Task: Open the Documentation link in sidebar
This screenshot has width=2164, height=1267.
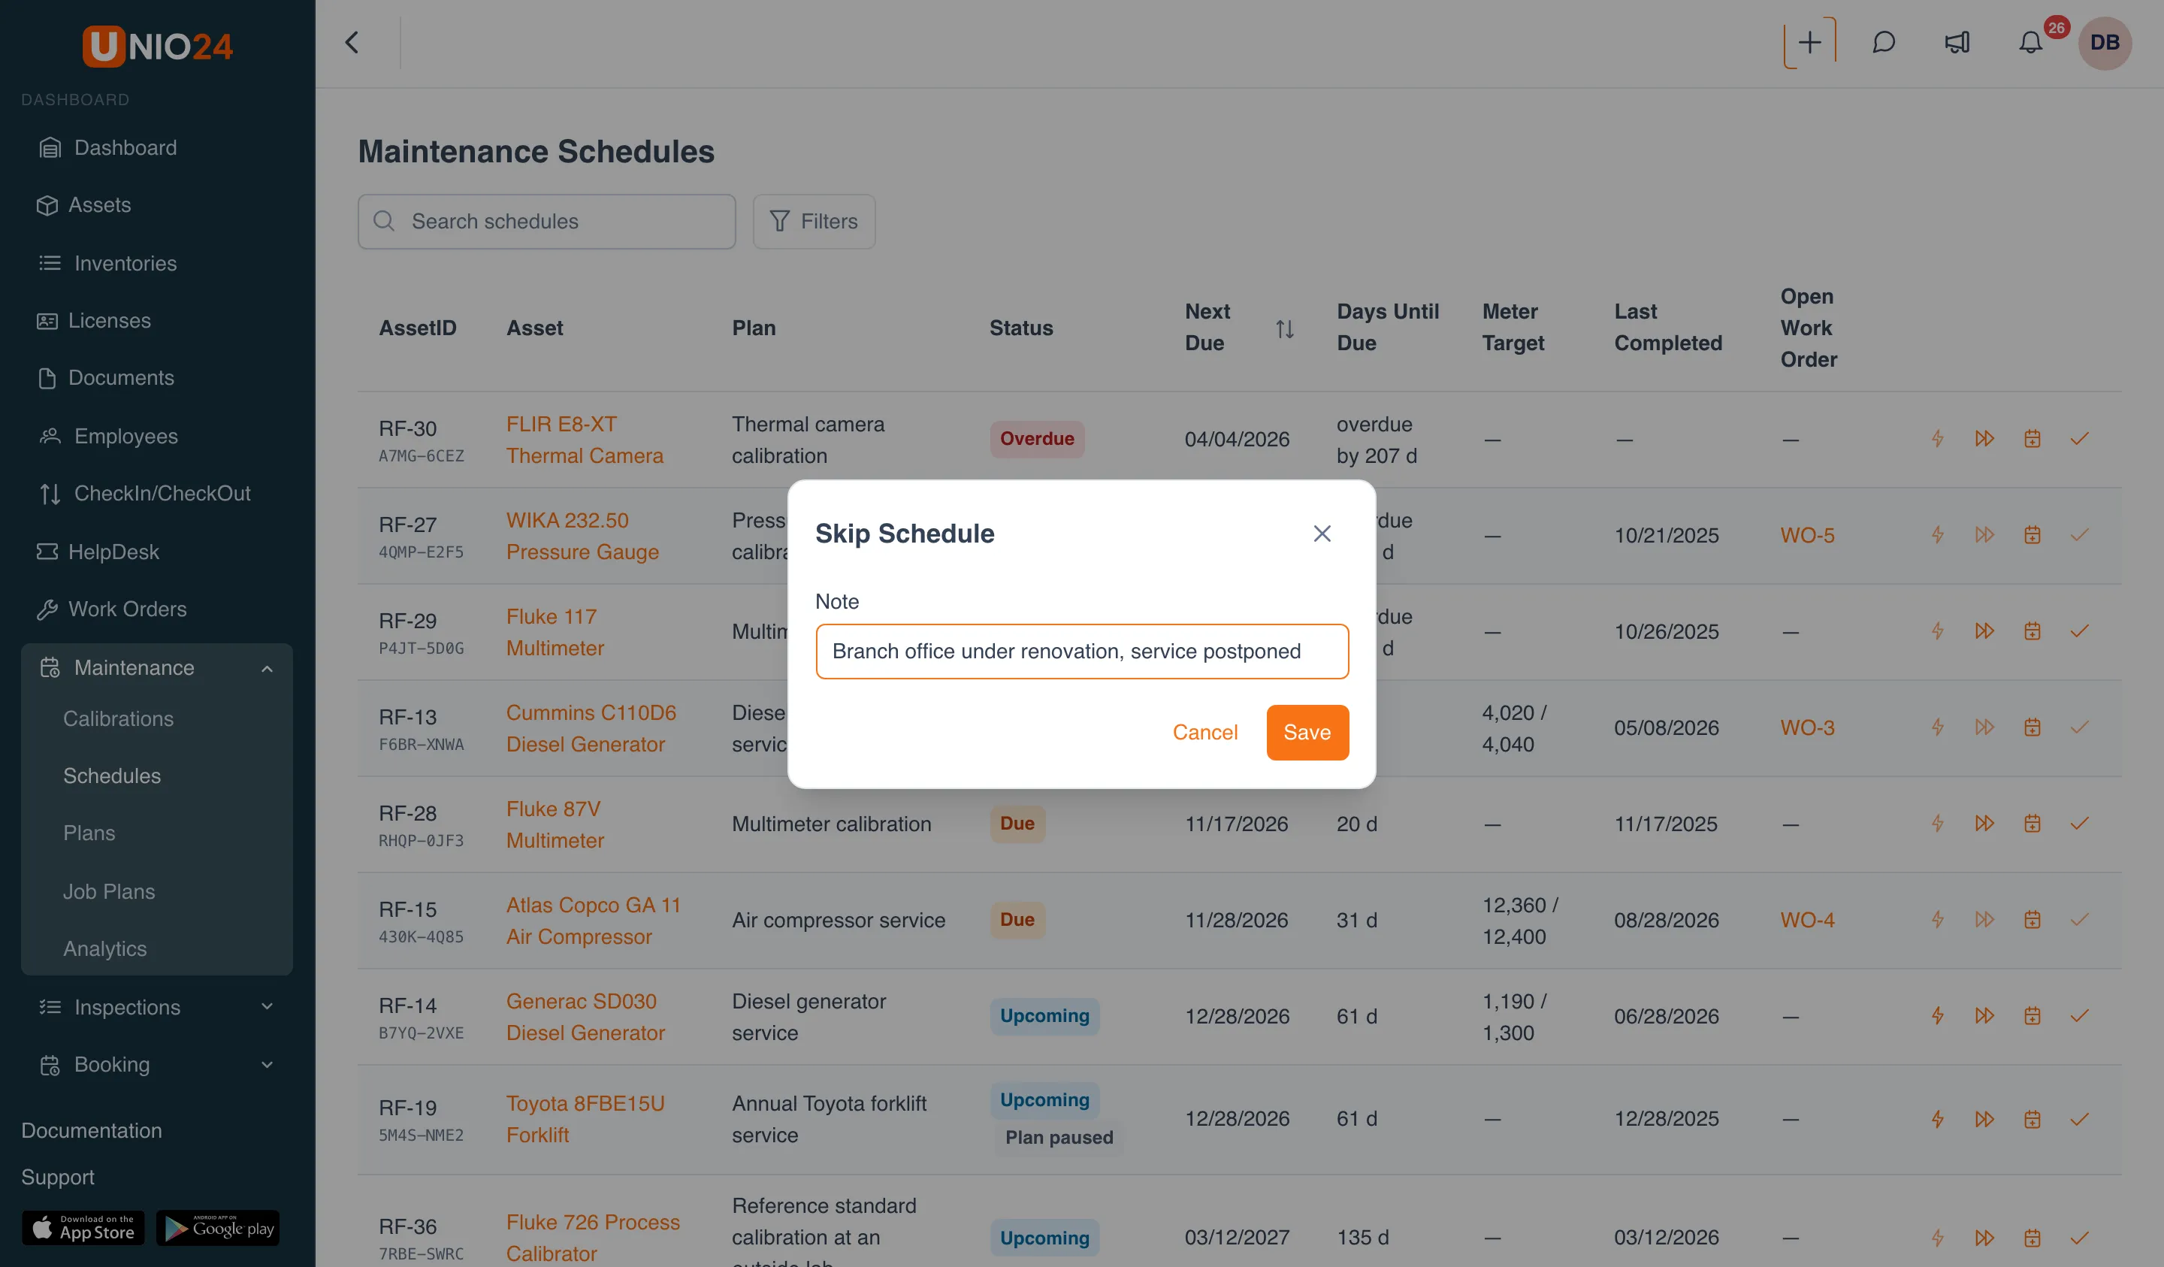Action: pyautogui.click(x=91, y=1130)
